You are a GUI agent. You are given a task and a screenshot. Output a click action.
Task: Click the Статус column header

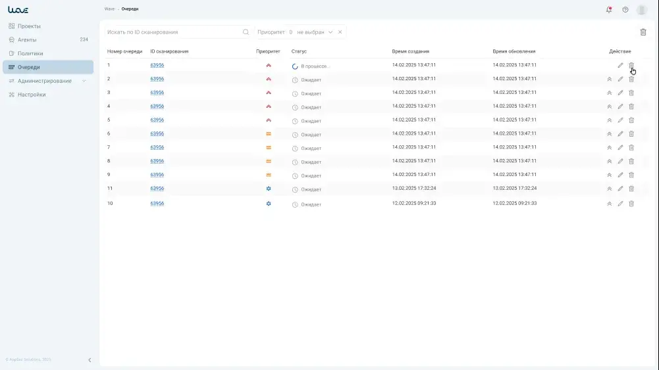[299, 51]
